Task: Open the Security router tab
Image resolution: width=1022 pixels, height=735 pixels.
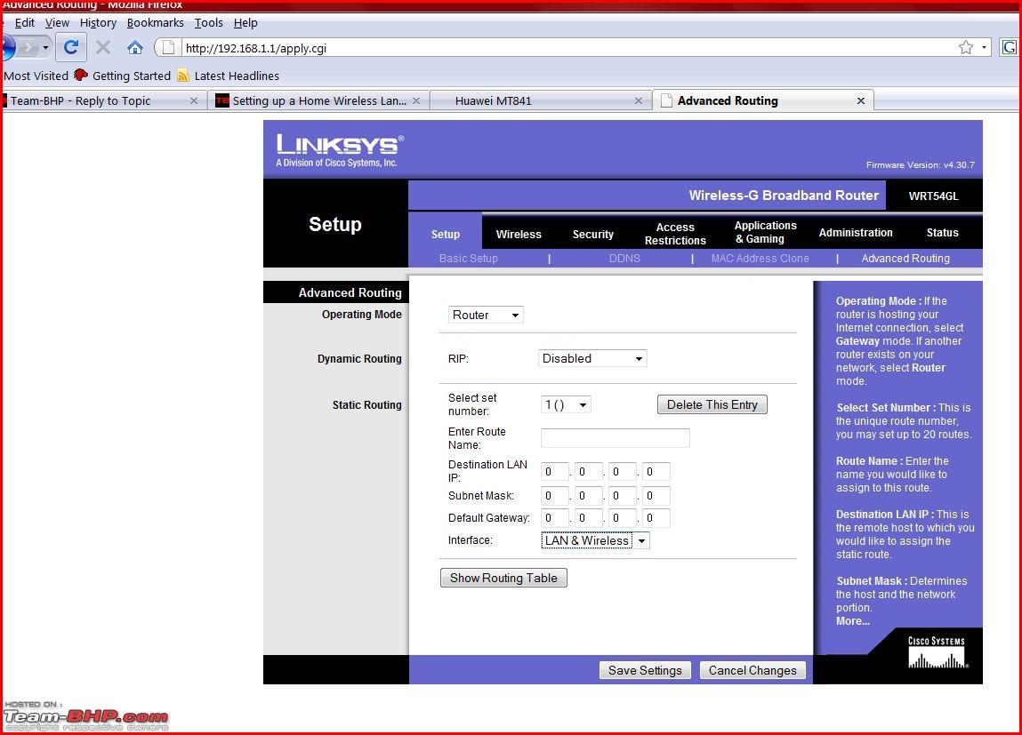Action: [593, 234]
